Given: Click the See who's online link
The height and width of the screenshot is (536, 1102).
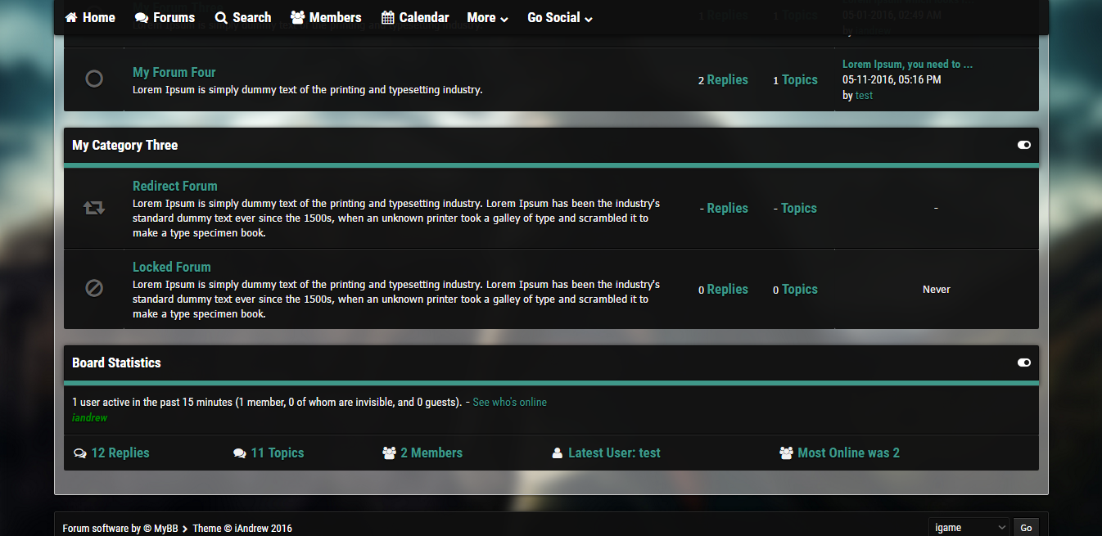Looking at the screenshot, I should (509, 402).
